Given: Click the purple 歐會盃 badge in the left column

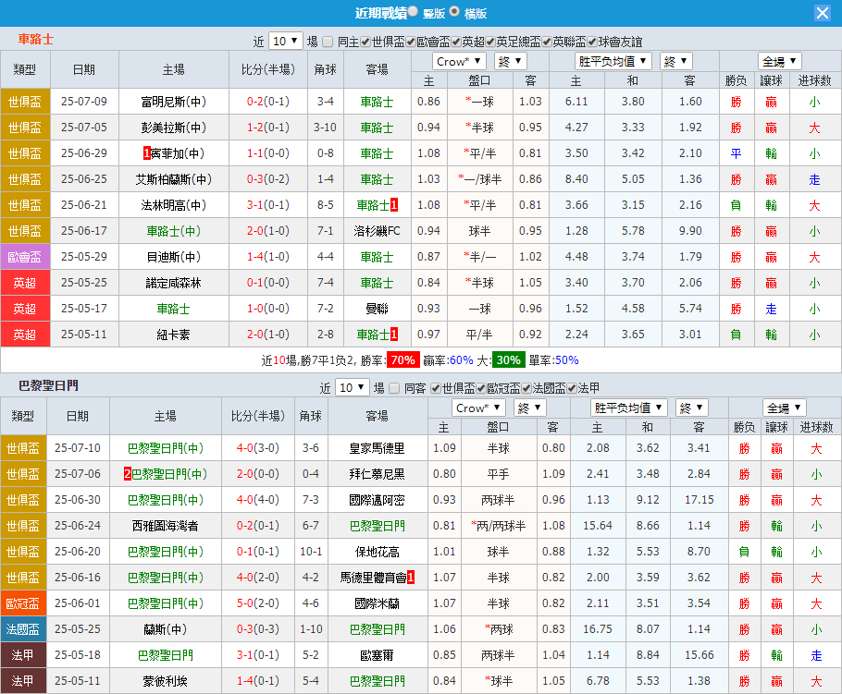Looking at the screenshot, I should 25,257.
